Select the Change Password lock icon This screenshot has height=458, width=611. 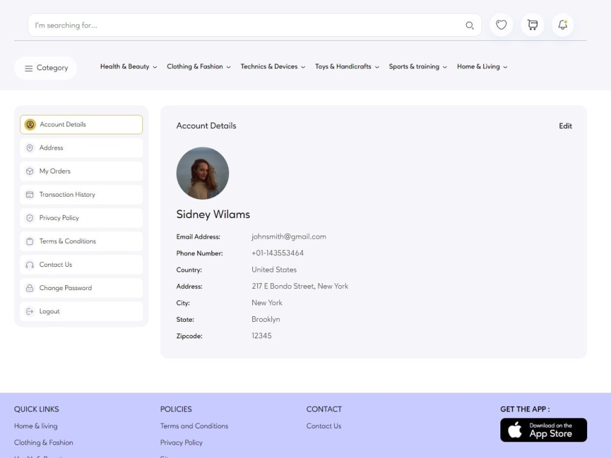[x=30, y=288]
